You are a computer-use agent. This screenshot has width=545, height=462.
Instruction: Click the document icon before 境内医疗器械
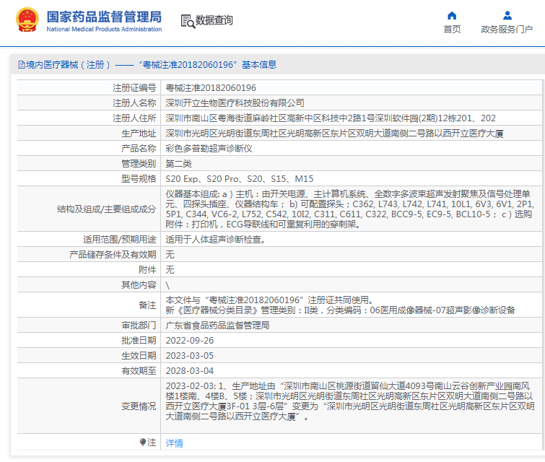pyautogui.click(x=22, y=65)
